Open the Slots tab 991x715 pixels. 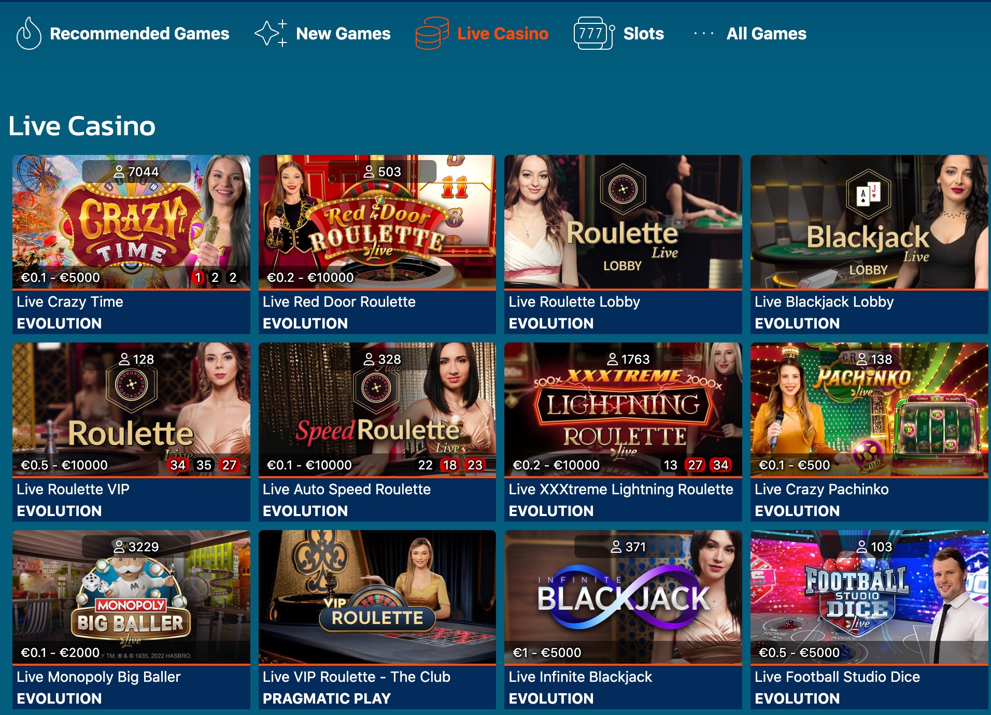(643, 34)
